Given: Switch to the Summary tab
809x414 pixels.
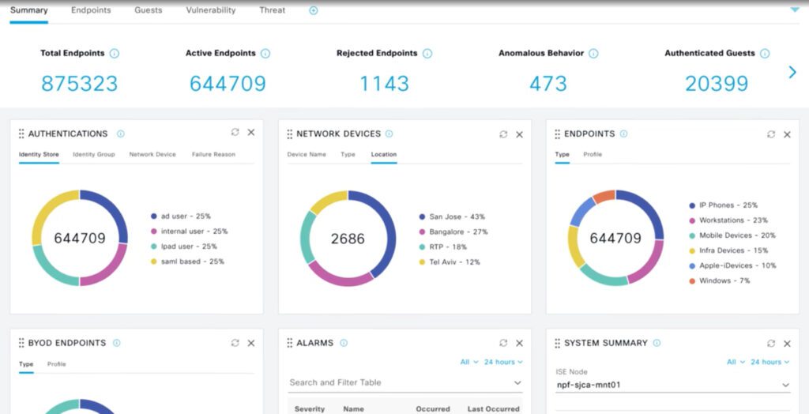Looking at the screenshot, I should pos(29,9).
